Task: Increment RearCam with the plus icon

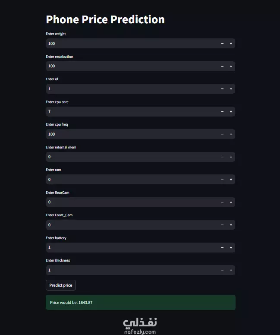Action: (231, 202)
